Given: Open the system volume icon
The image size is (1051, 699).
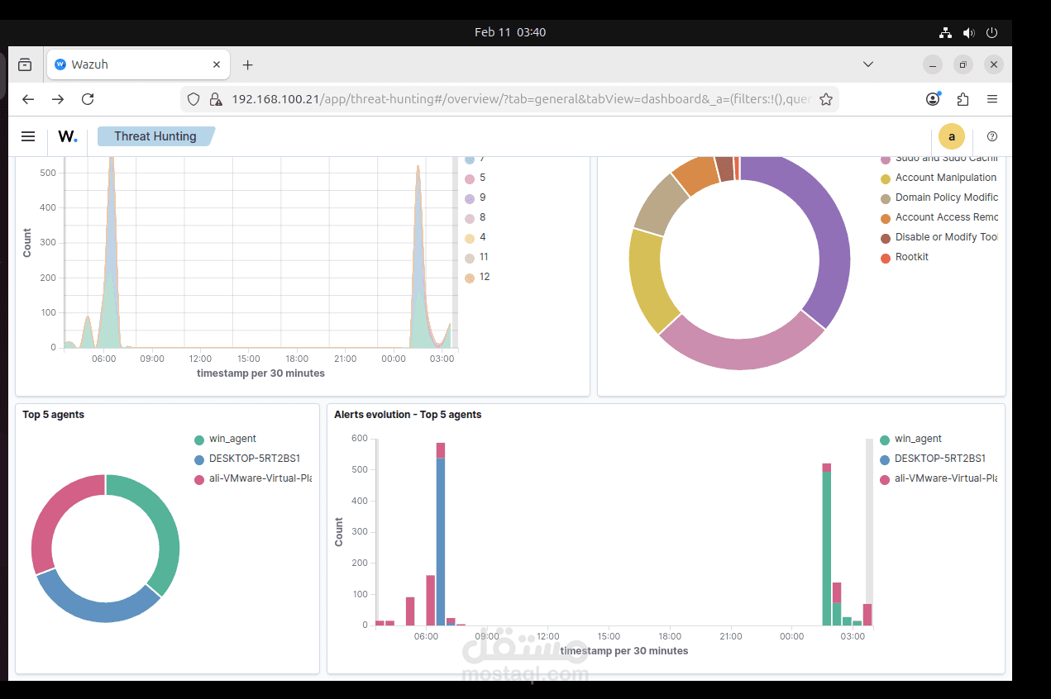Looking at the screenshot, I should (968, 32).
